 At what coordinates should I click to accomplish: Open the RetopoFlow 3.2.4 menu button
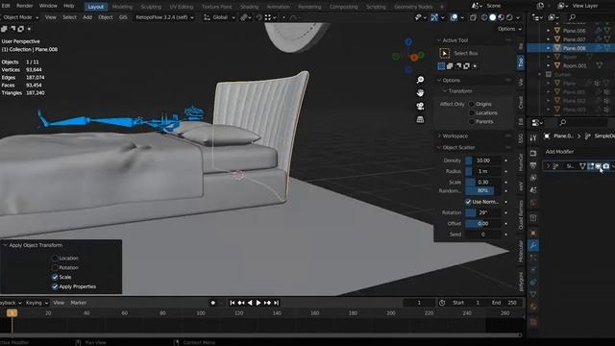(164, 17)
